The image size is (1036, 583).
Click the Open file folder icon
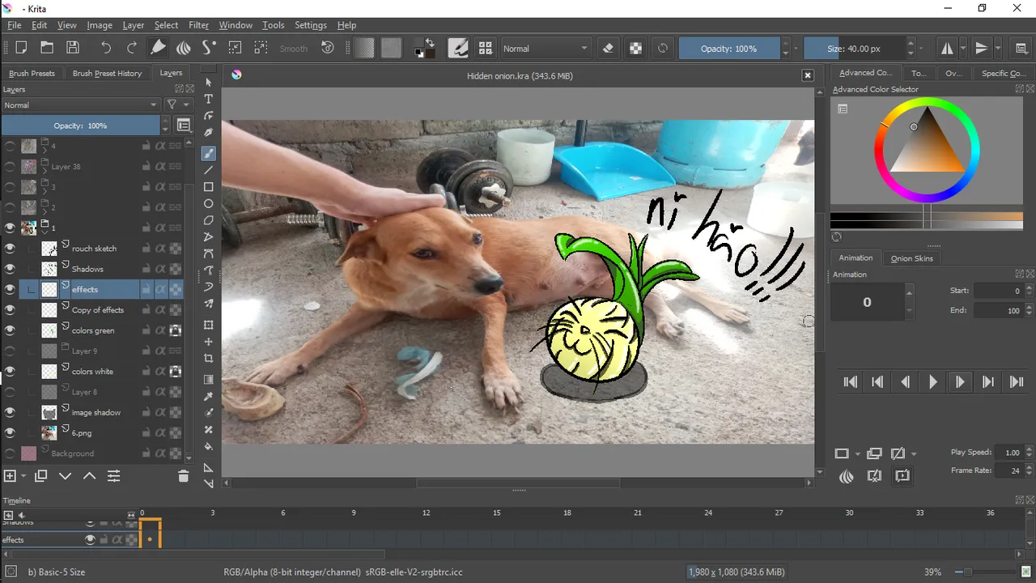tap(47, 48)
